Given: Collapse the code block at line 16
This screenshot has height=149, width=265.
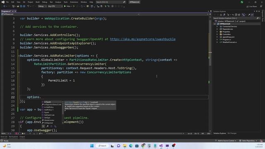Looking at the screenshot, I should coord(19,72).
